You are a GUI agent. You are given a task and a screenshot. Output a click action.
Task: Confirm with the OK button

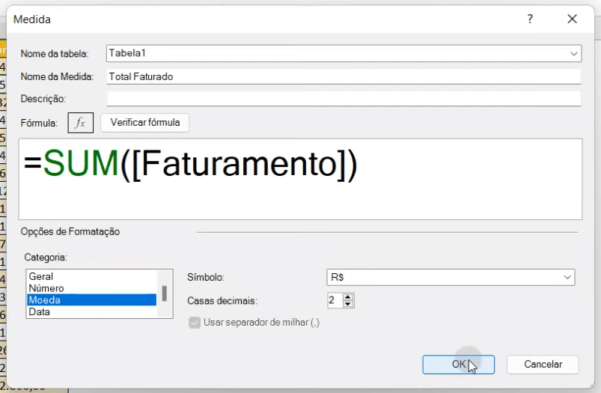(458, 365)
